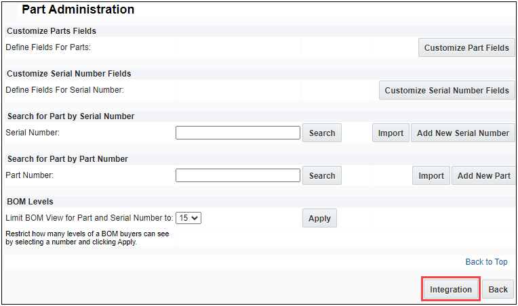
Task: Click the Part Administration page heading
Action: 78,10
